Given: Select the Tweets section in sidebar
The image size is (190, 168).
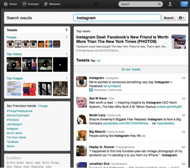Looking at the screenshot, I should 37,30.
